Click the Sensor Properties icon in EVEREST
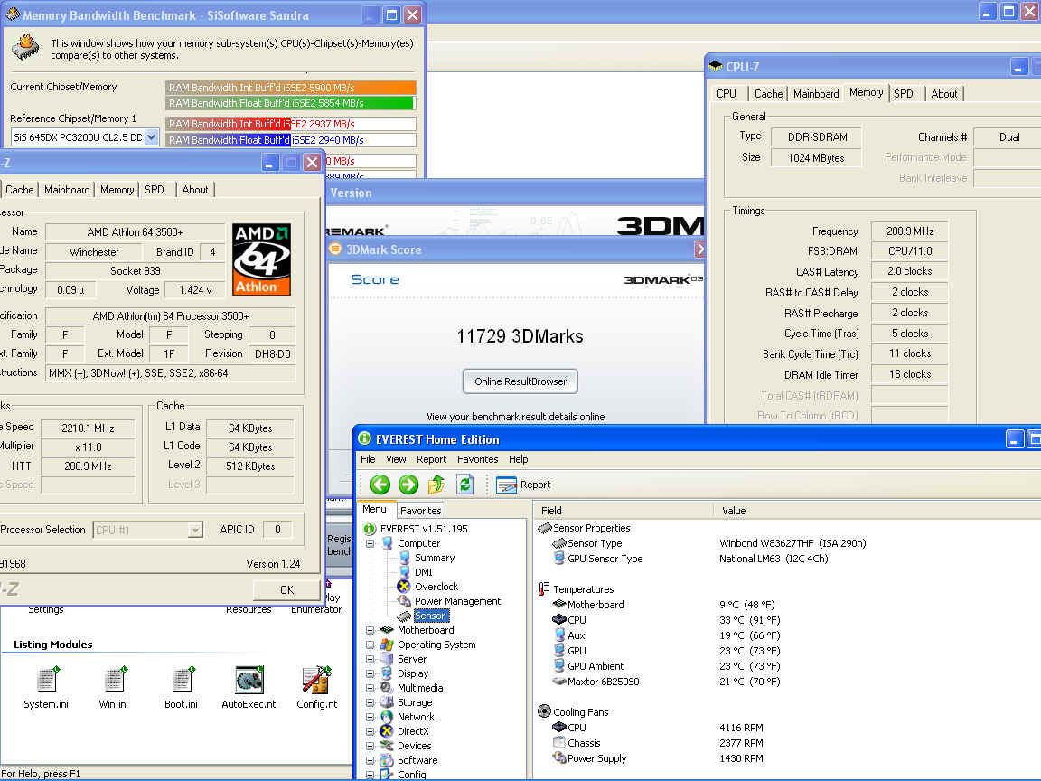This screenshot has height=781, width=1041. coord(544,528)
